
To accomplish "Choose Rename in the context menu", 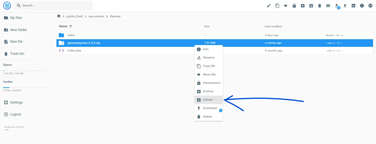I will pyautogui.click(x=209, y=57).
